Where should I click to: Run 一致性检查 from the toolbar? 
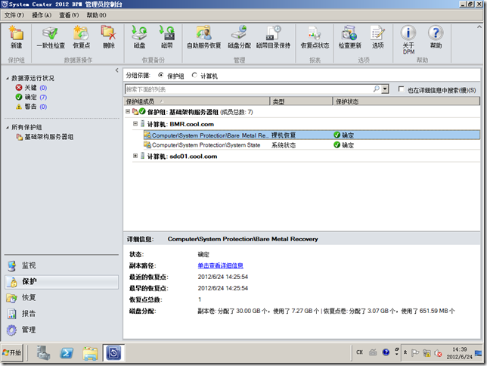pos(51,37)
